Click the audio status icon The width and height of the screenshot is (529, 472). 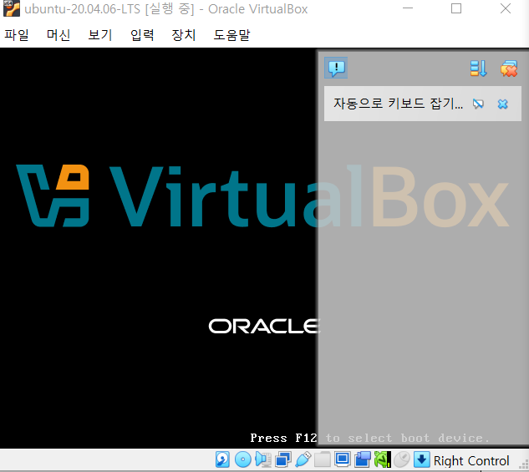click(262, 459)
